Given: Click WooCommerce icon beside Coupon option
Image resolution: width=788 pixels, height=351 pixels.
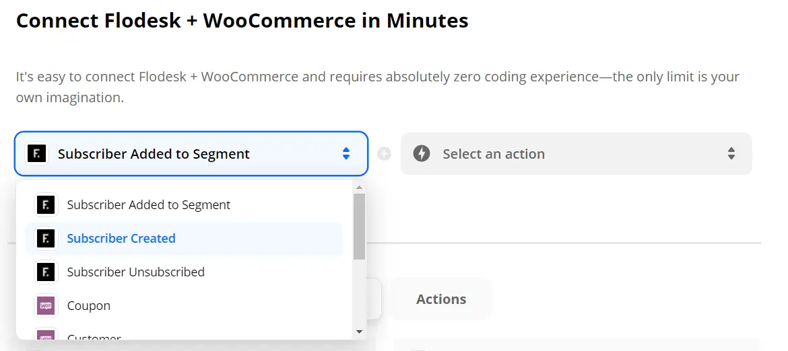Looking at the screenshot, I should click(46, 305).
